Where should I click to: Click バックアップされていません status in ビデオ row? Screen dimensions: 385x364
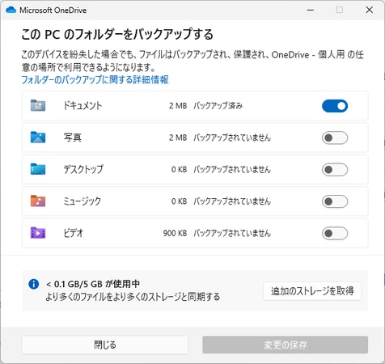point(232,233)
